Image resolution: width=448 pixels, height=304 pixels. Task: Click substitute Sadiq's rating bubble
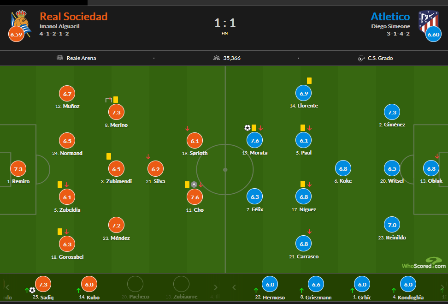pyautogui.click(x=43, y=284)
